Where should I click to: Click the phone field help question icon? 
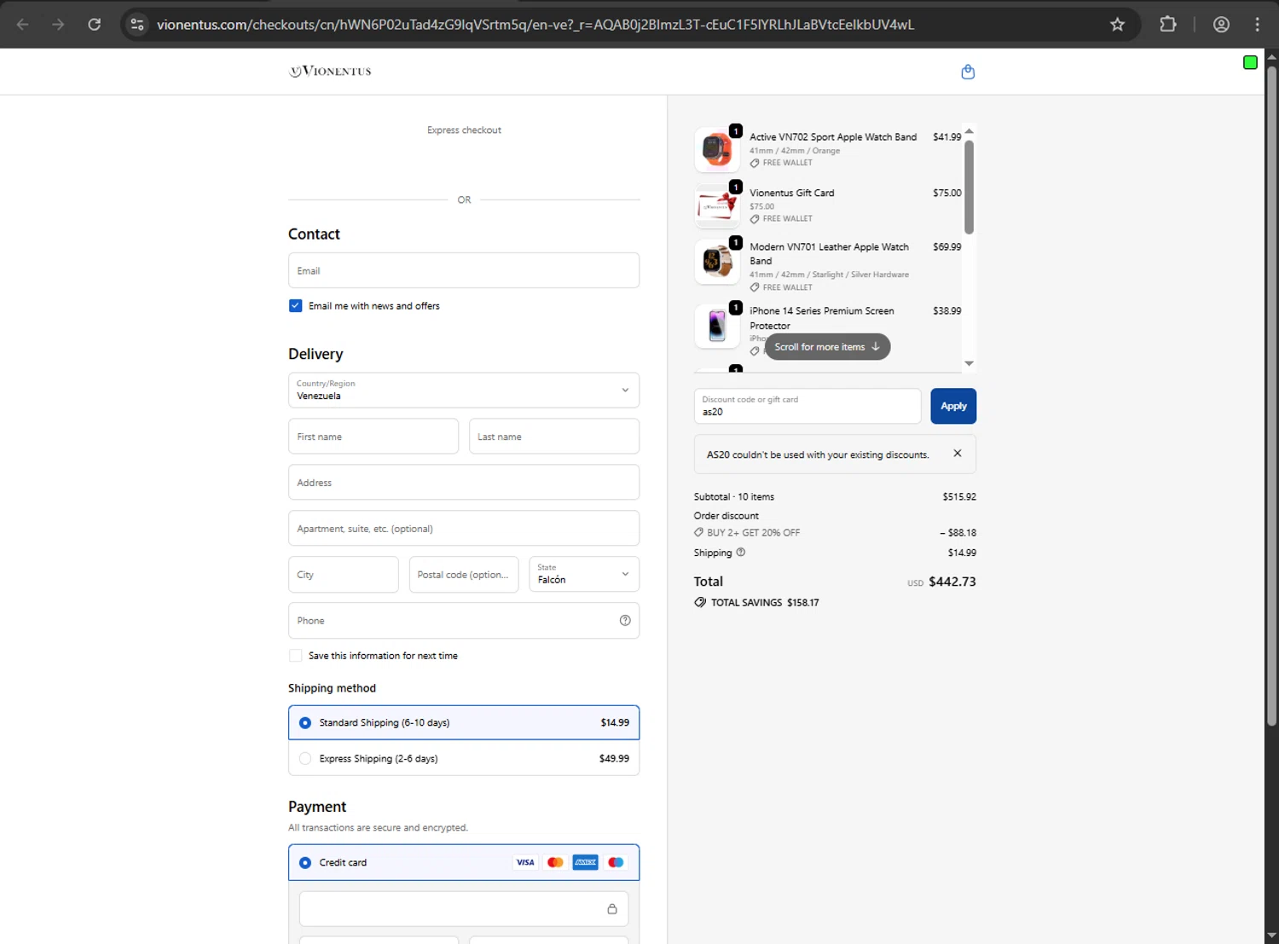pyautogui.click(x=625, y=621)
